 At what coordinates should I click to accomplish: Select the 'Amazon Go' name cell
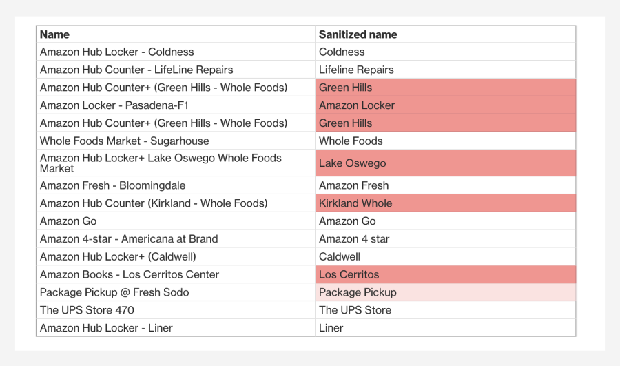tap(176, 221)
